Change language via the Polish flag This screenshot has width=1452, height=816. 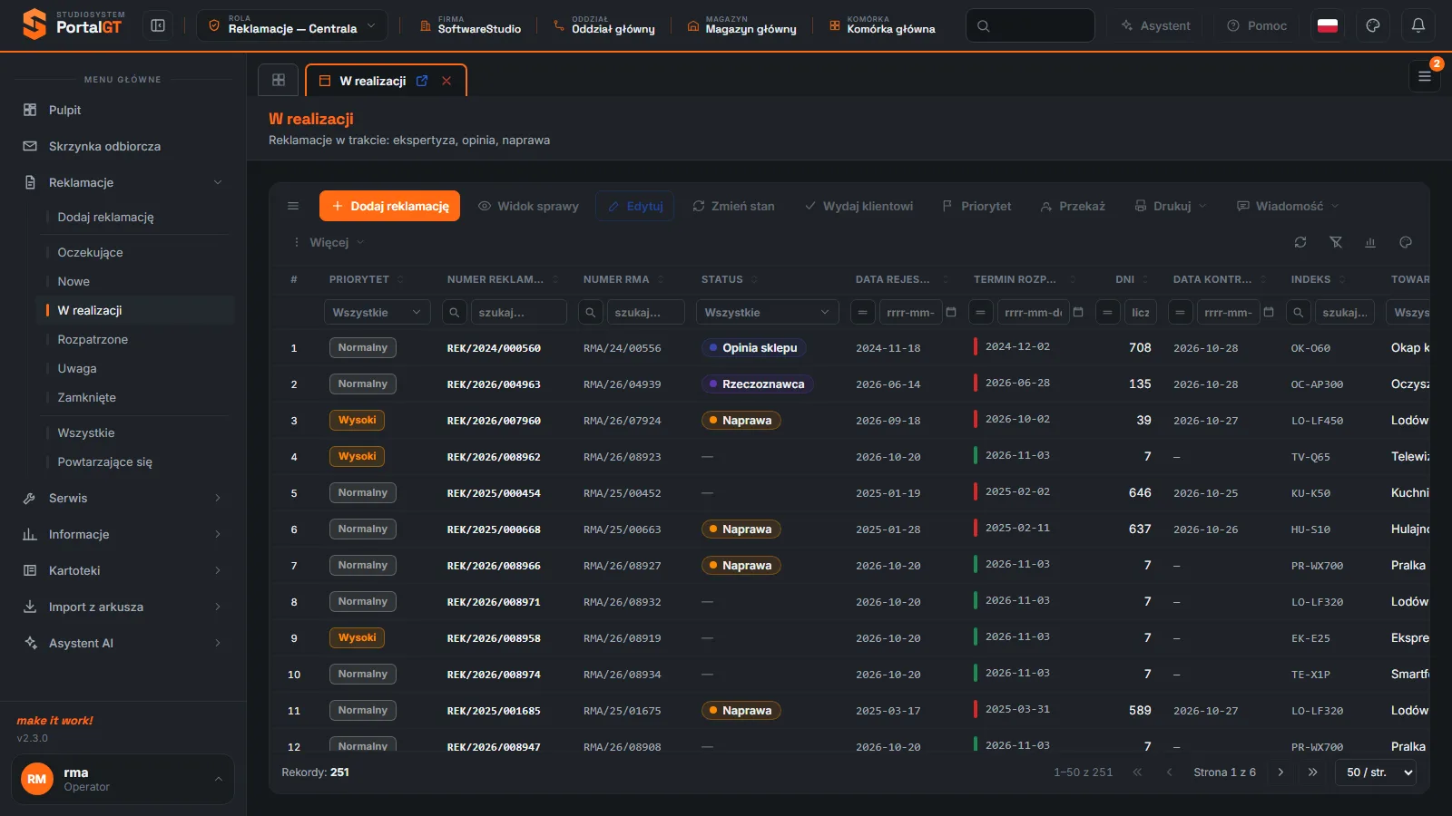1328,26
